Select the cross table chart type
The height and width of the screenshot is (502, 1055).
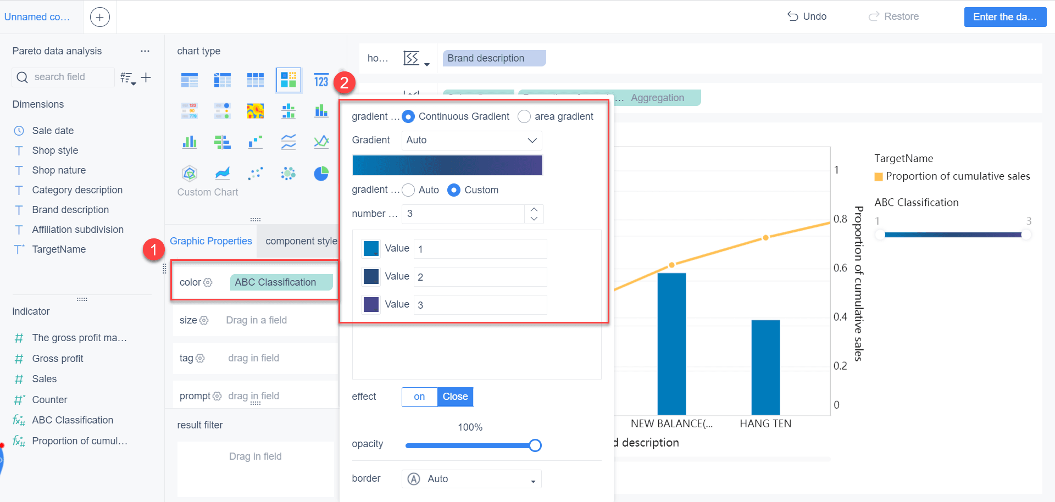[223, 81]
